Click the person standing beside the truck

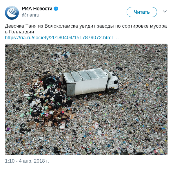[x=70, y=103]
